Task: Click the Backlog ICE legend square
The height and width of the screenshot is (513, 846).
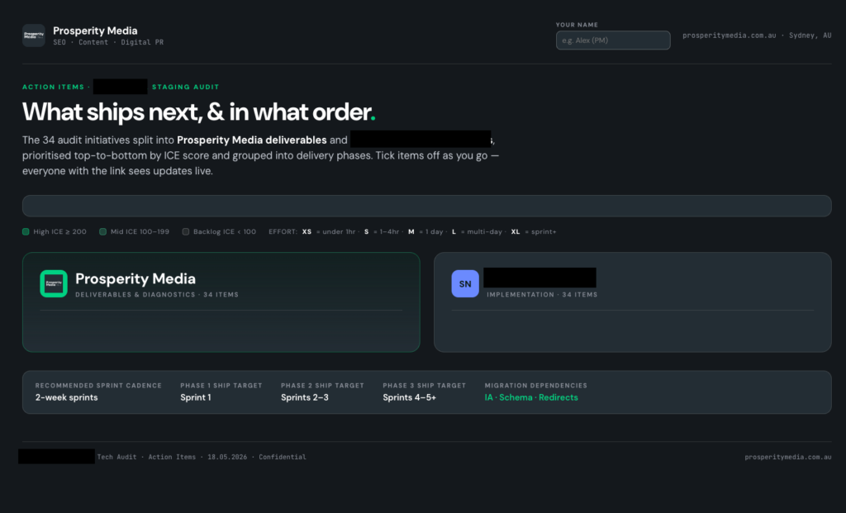Action: [186, 231]
